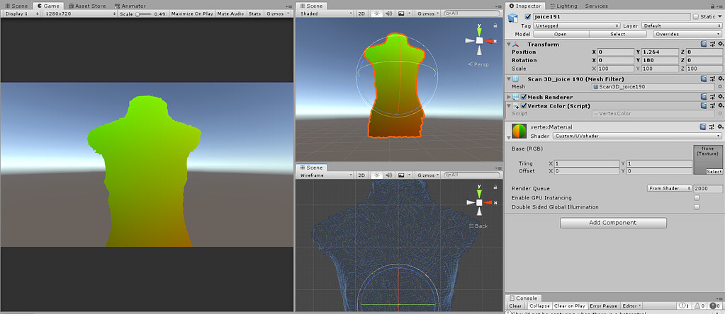Enable the Static checkbox
Image resolution: width=725 pixels, height=314 pixels.
695,16
